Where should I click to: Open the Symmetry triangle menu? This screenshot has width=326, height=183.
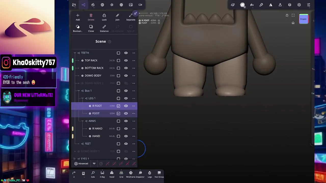(x=271, y=5)
